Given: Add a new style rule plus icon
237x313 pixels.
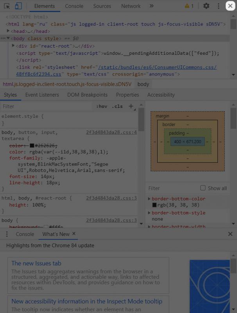Looking at the screenshot, I should [131, 106].
